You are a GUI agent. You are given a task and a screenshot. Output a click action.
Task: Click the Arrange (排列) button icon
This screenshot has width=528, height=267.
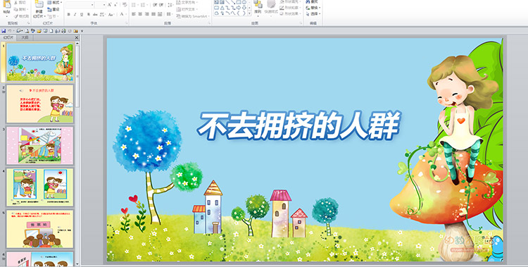[258, 5]
